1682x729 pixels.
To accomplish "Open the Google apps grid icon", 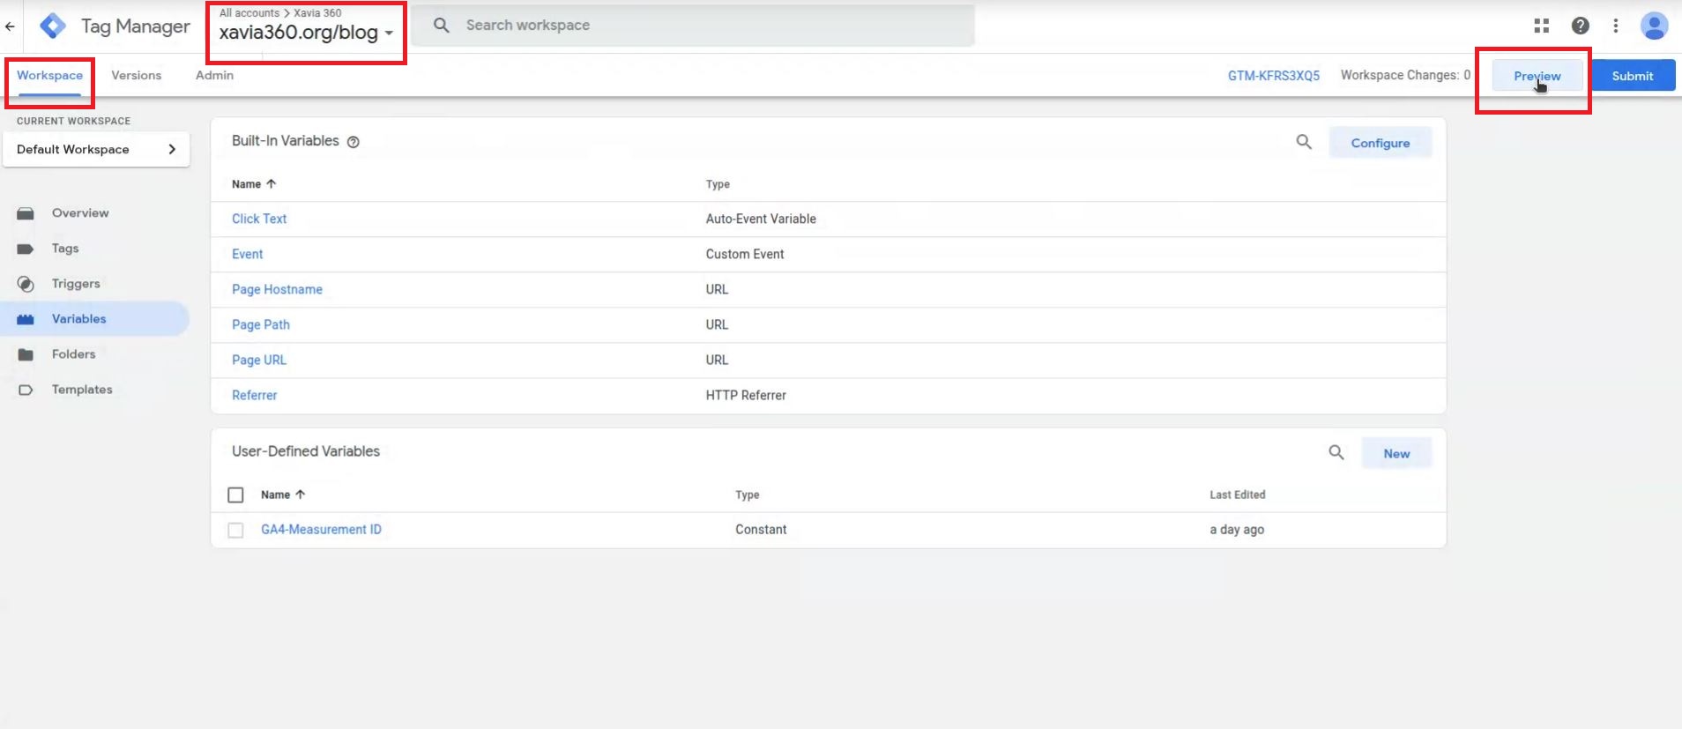I will (1542, 26).
